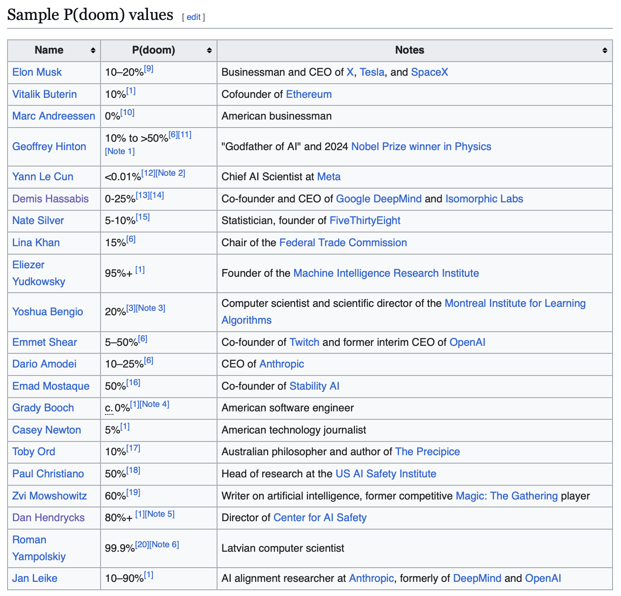Open the Eliezer Yudkowsky link
The width and height of the screenshot is (621, 596).
39,273
